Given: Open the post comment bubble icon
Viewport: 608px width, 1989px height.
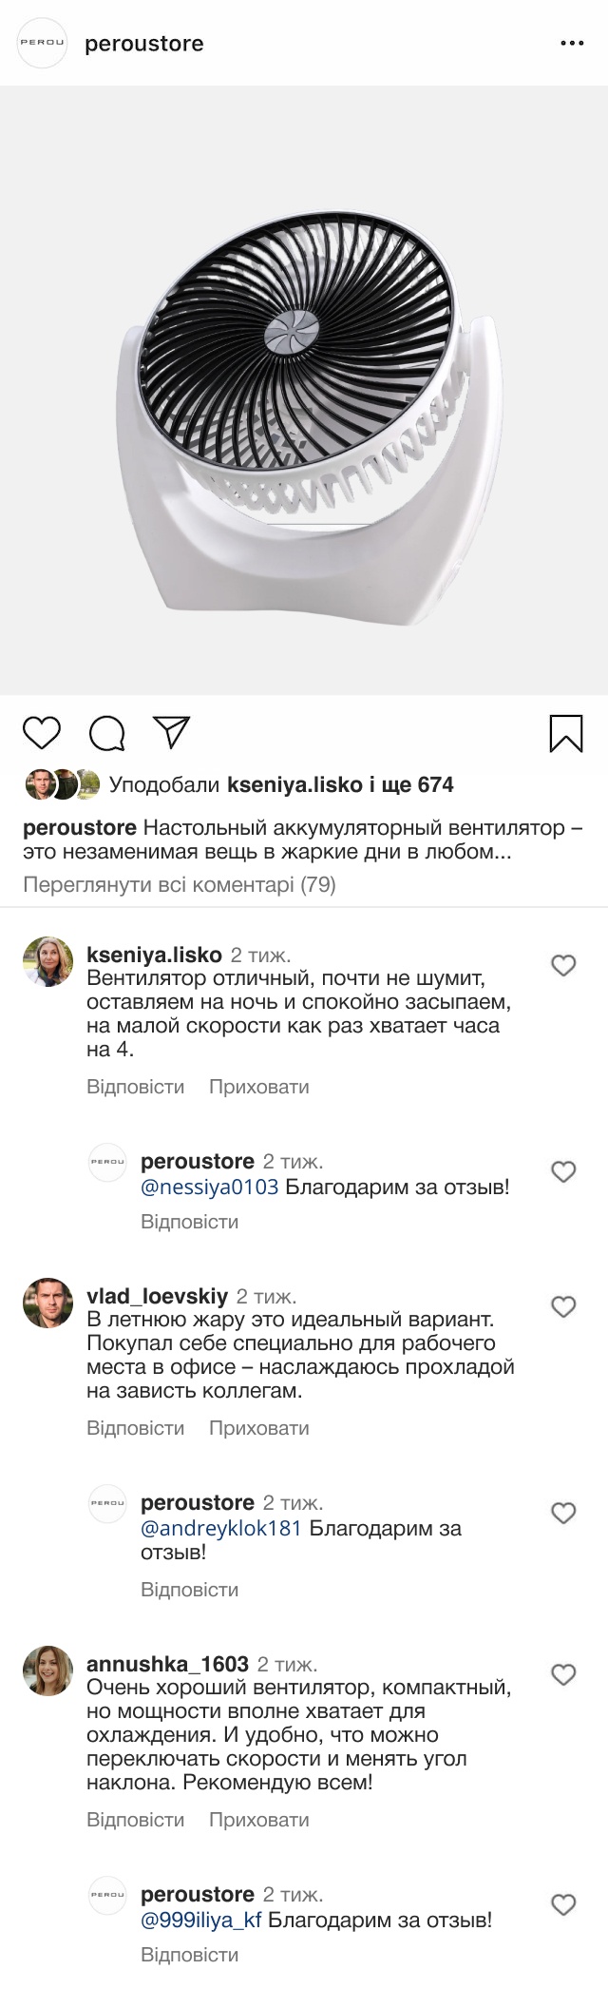Looking at the screenshot, I should point(106,733).
